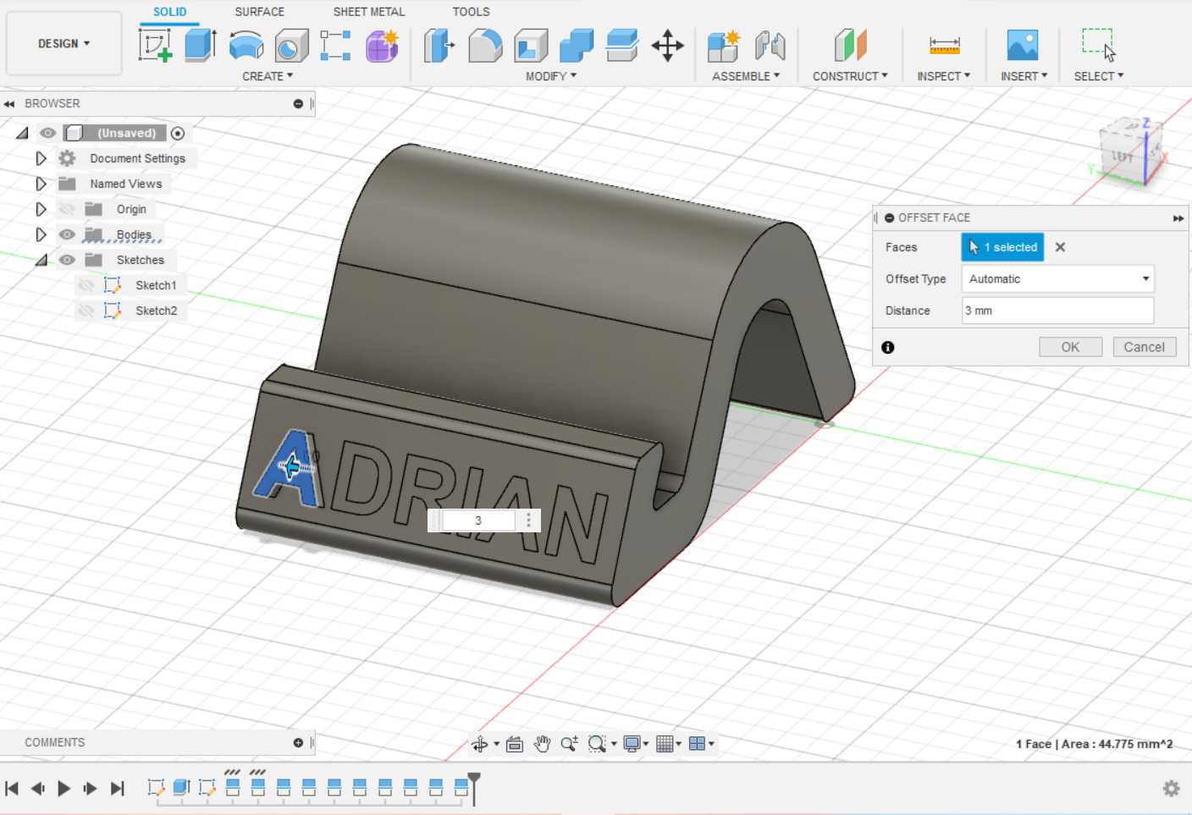Show Sketch1 visibility
This screenshot has height=815, width=1192.
point(86,285)
